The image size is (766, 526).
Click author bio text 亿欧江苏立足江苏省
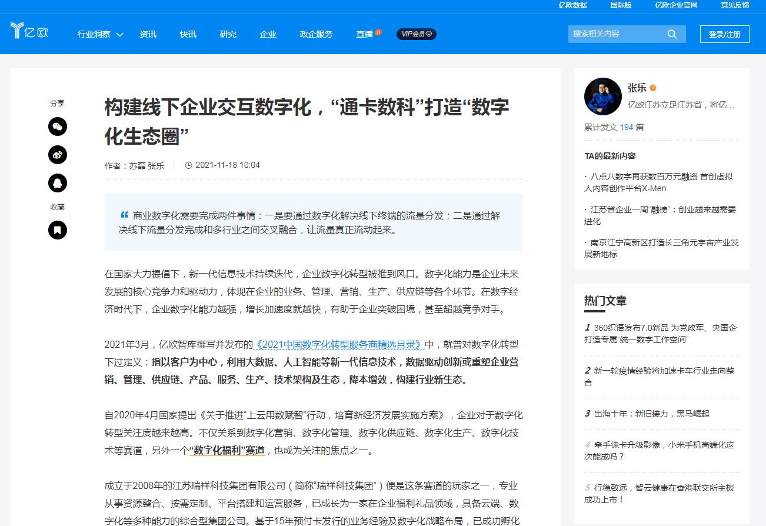click(x=681, y=105)
